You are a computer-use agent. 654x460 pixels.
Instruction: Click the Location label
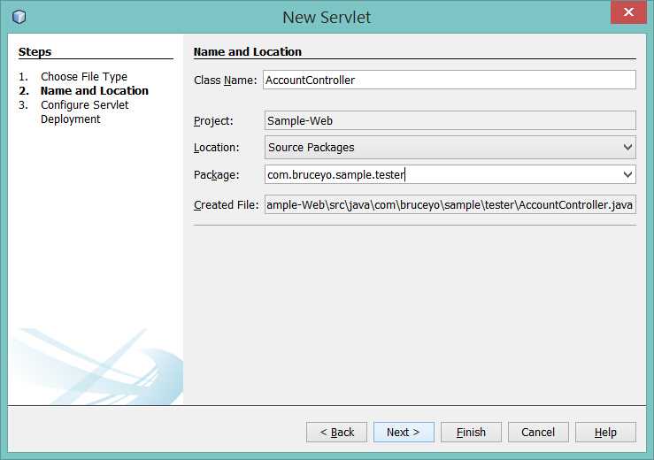[x=217, y=148]
